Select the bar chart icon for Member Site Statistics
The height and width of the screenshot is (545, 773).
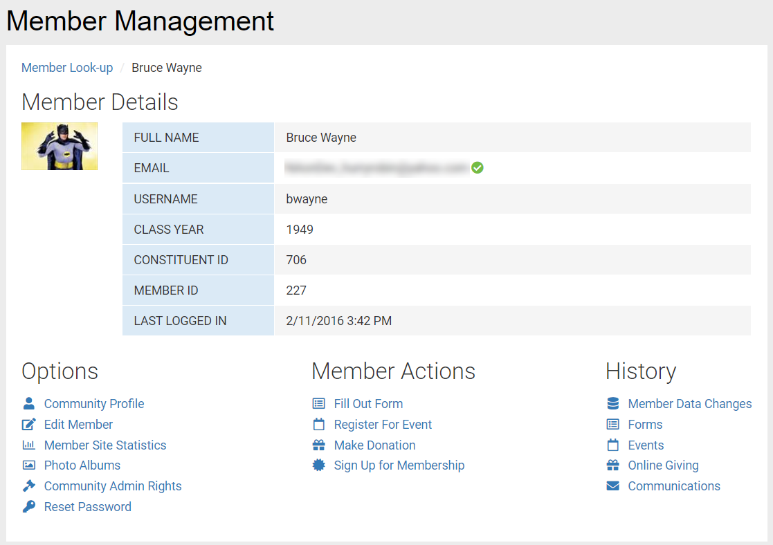click(x=28, y=445)
